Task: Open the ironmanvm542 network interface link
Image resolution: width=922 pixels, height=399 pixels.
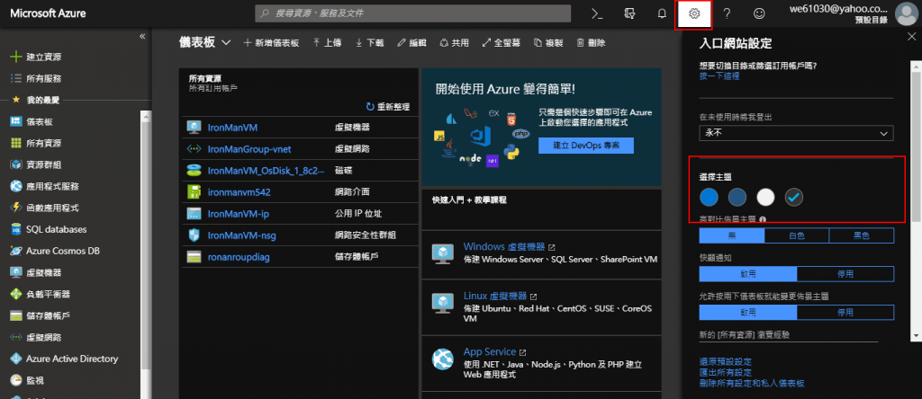Action: [239, 192]
